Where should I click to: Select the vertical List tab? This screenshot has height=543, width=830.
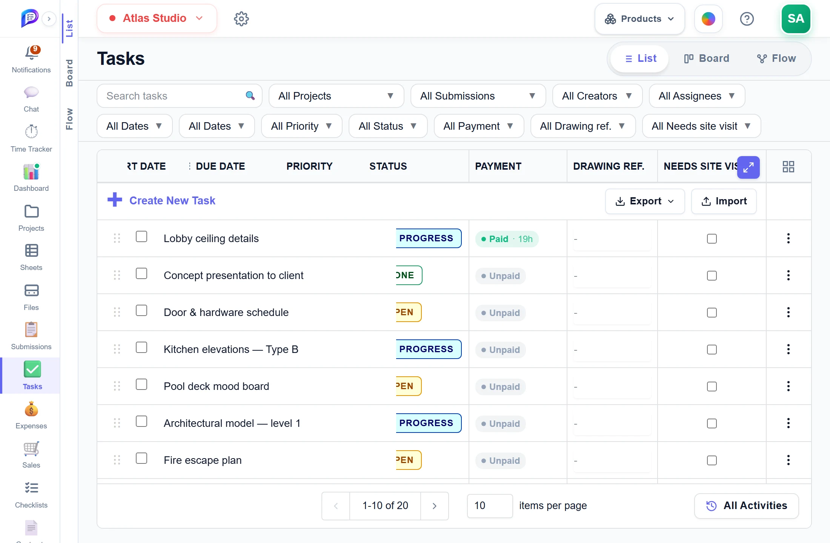[x=69, y=28]
